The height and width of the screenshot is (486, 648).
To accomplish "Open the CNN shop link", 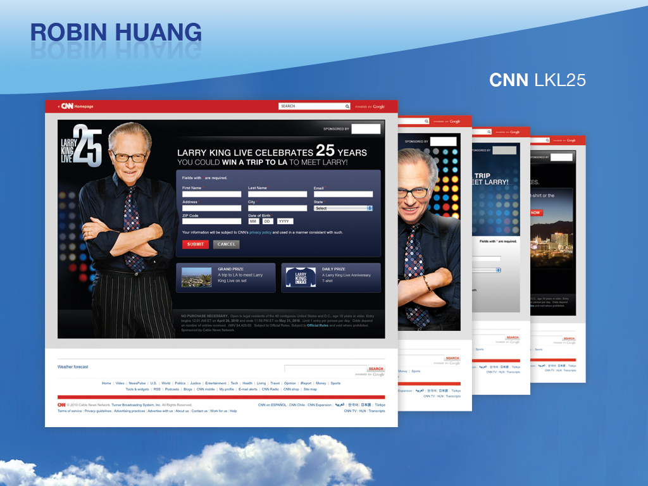I will click(291, 389).
